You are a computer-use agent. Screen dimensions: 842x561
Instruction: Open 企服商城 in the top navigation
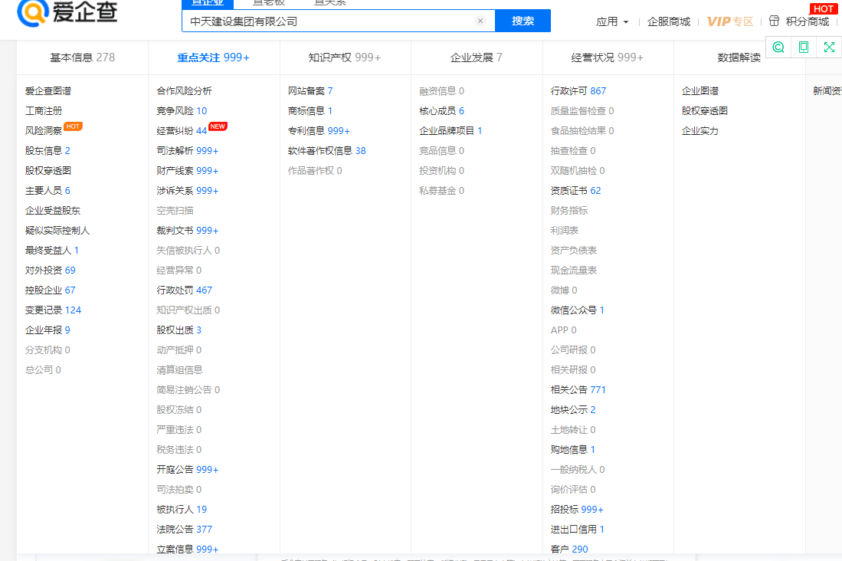click(669, 22)
